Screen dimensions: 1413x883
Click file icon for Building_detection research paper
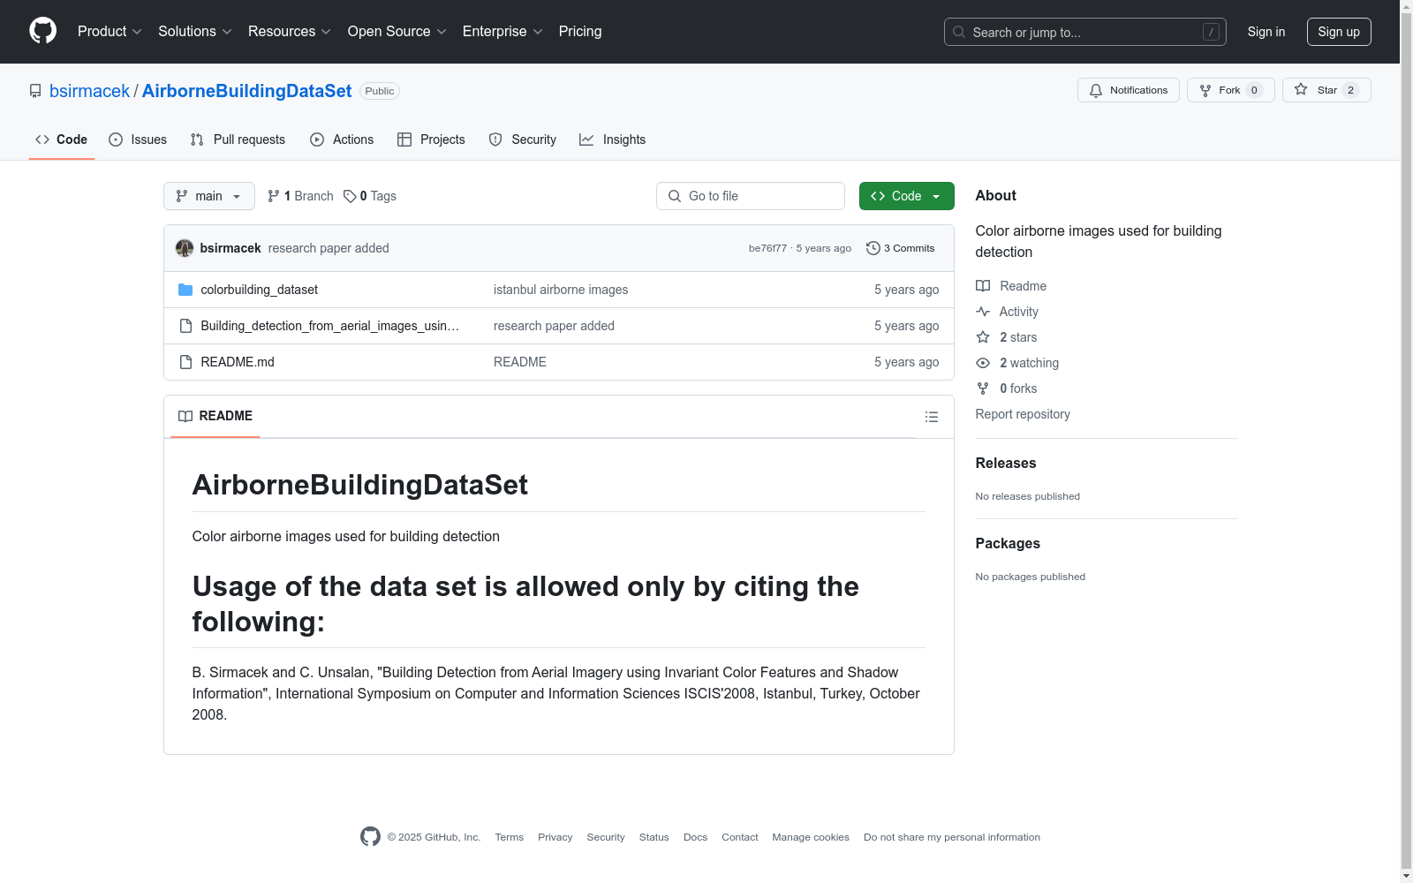[x=185, y=326]
